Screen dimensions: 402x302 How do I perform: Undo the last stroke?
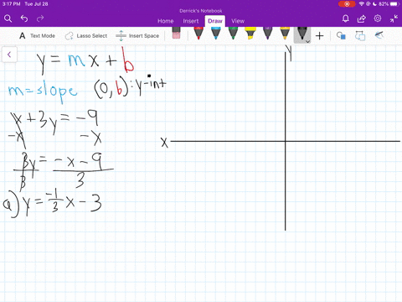[24, 18]
